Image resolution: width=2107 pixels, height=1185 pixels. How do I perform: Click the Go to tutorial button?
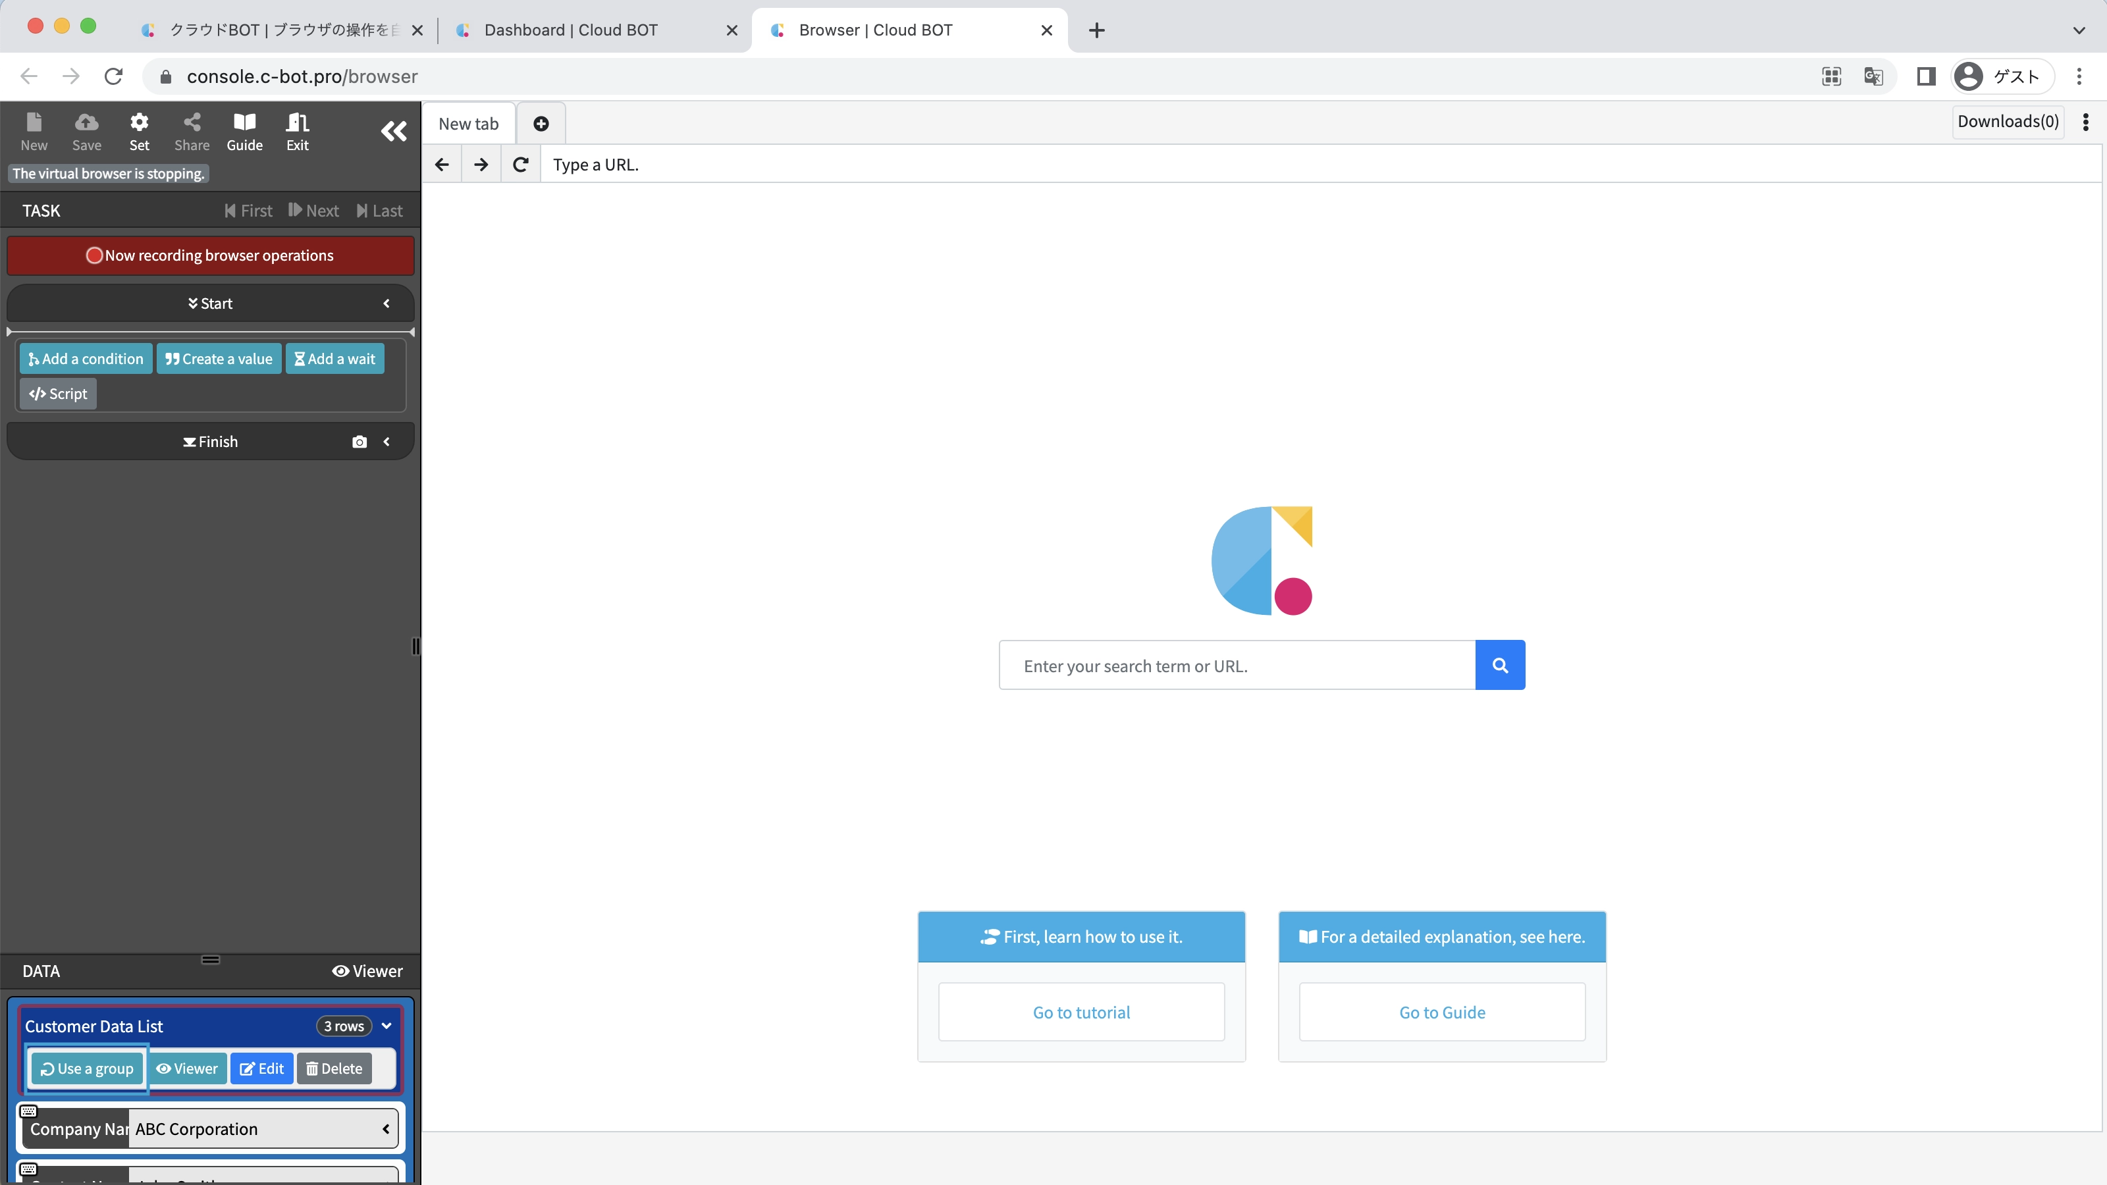click(1080, 1013)
